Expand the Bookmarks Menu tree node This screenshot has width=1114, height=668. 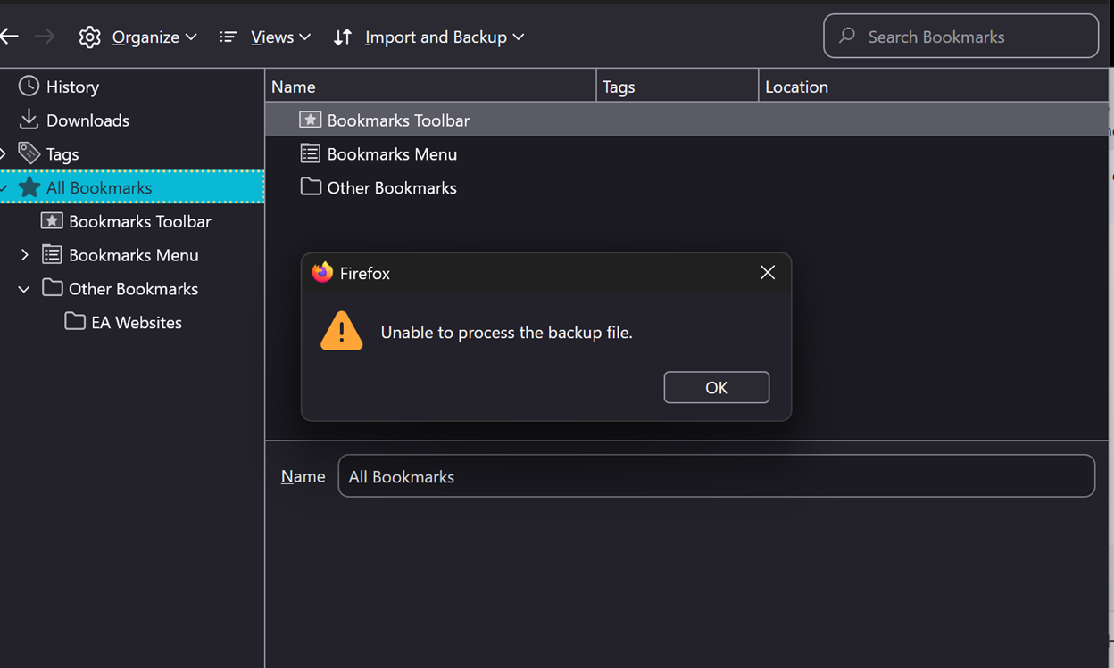pyautogui.click(x=24, y=255)
